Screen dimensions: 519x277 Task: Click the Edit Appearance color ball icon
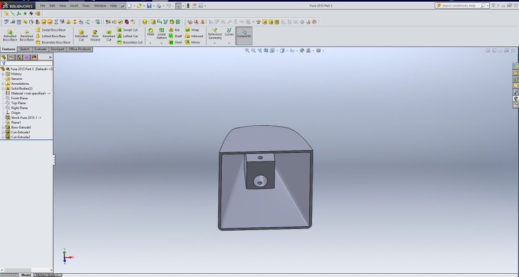tap(302, 51)
